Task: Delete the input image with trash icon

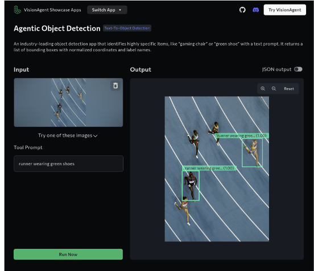Action: pos(115,85)
